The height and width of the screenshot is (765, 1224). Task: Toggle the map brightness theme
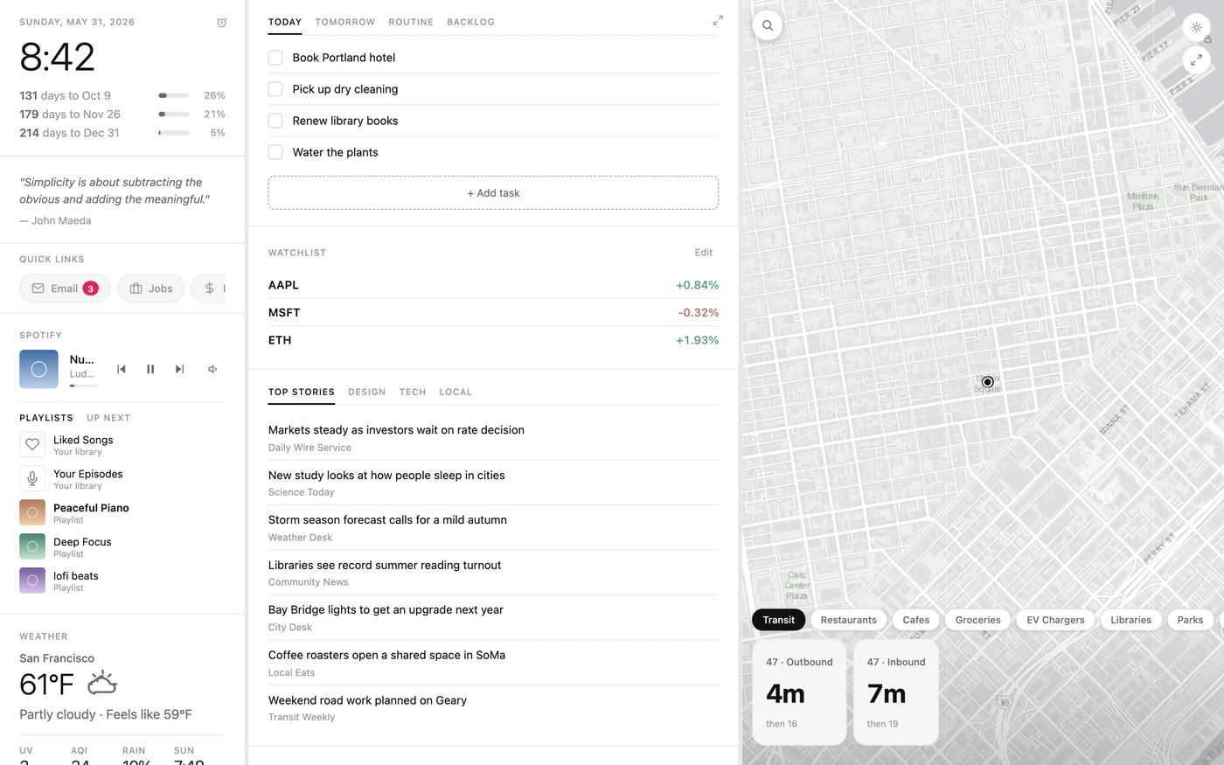pyautogui.click(x=1196, y=28)
